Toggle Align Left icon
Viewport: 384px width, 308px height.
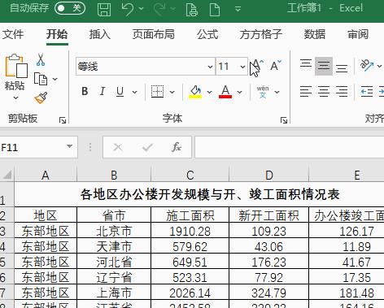(x=306, y=92)
